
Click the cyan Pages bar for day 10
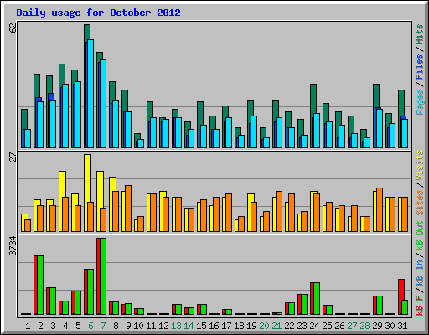[141, 143]
